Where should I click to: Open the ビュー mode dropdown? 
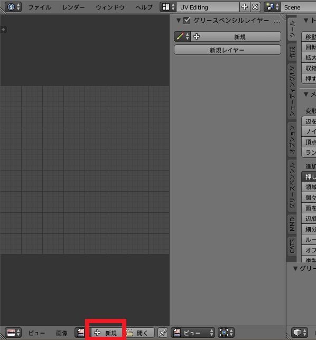pyautogui.click(x=193, y=333)
